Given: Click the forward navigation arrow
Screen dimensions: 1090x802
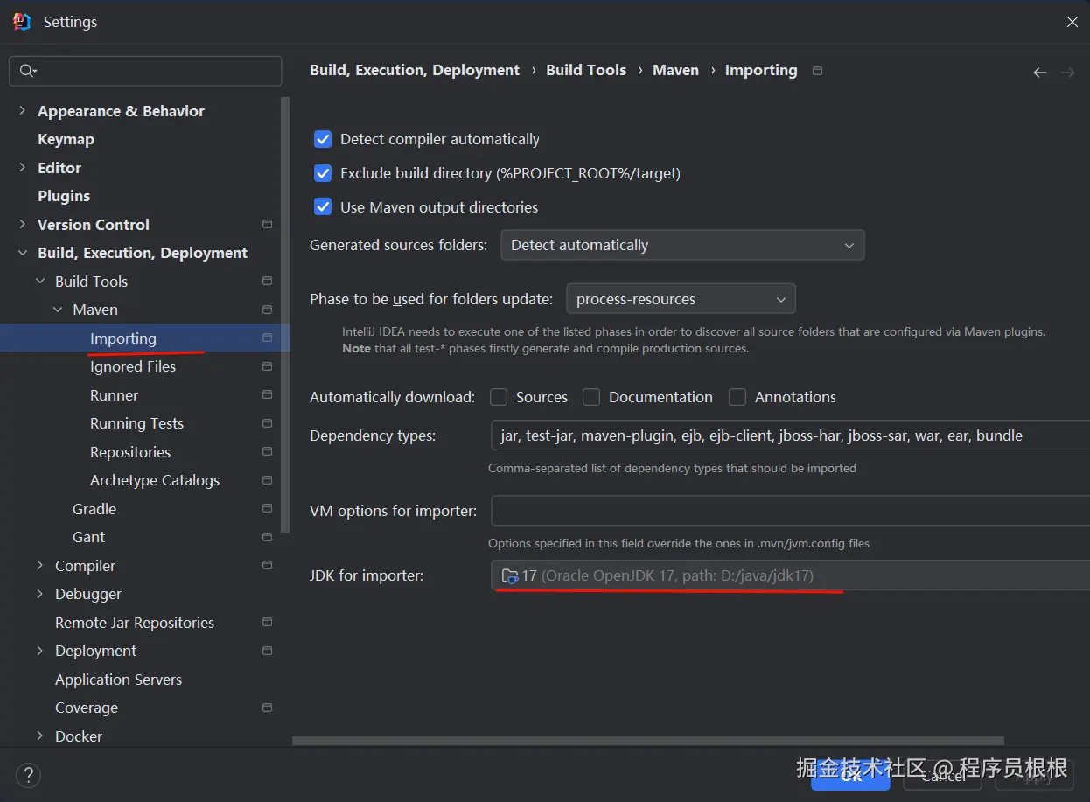Looking at the screenshot, I should 1067,73.
